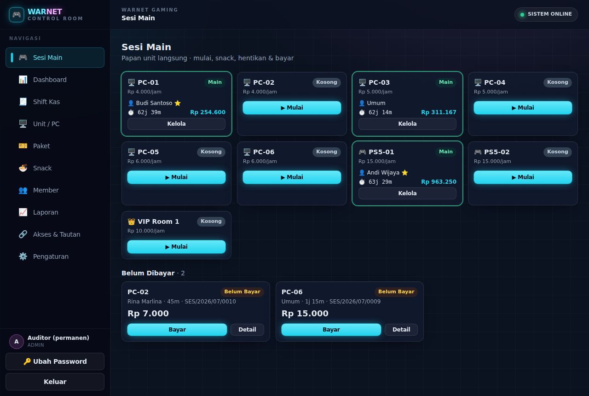
Task: Click the Member people icon
Action: (23, 190)
